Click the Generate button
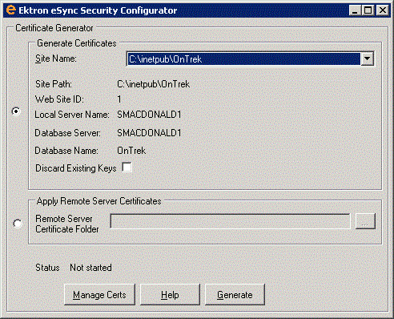Viewport: 394px width, 319px height. pyautogui.click(x=235, y=294)
